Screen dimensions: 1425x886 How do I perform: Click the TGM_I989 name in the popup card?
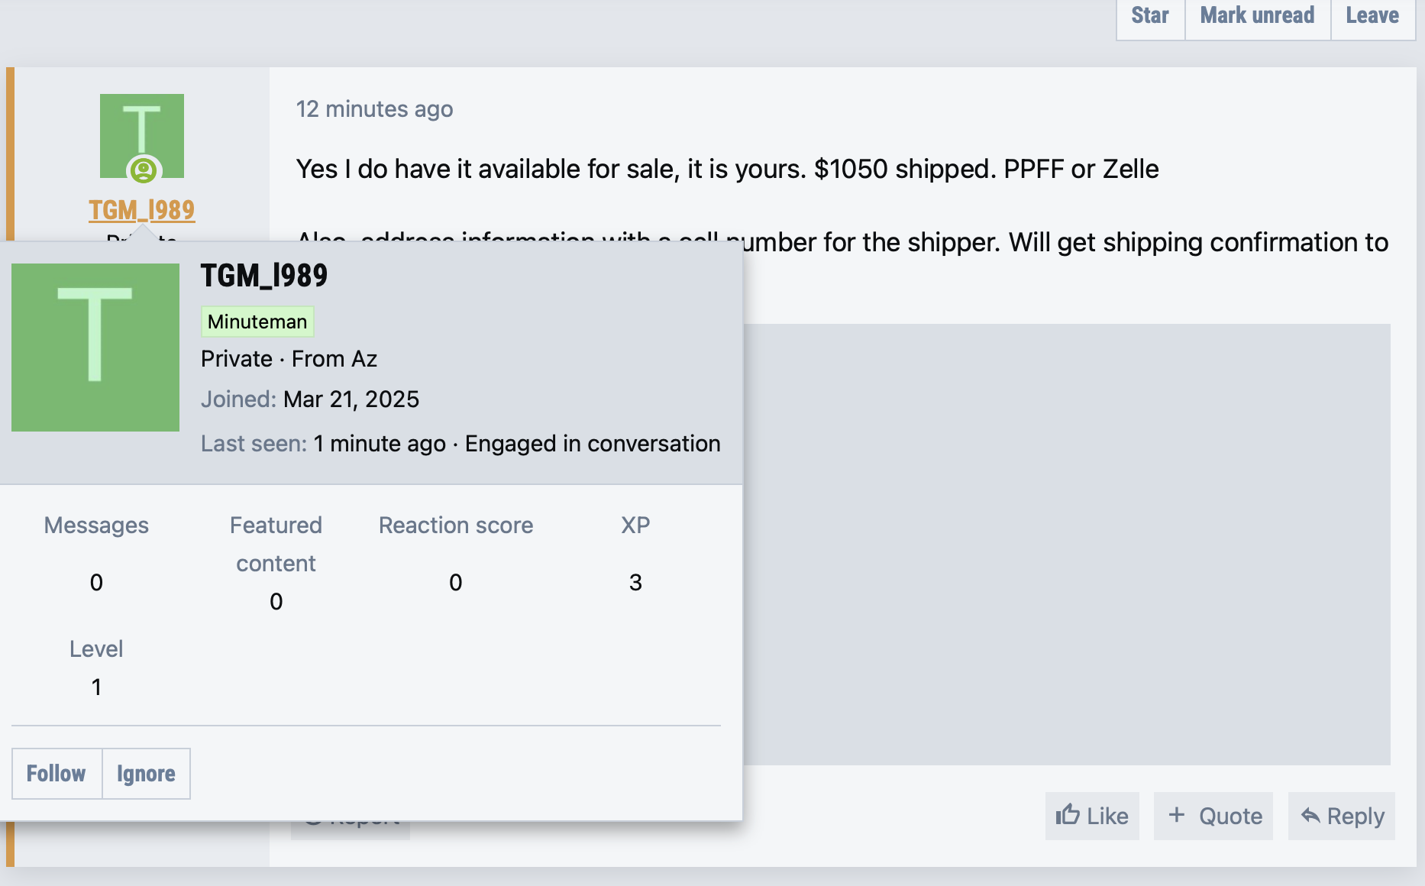(264, 276)
